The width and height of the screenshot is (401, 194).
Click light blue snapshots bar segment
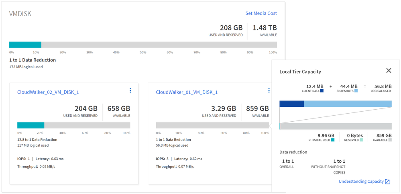(348, 104)
